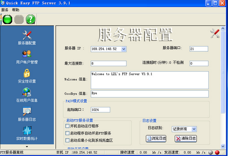Expand sidebar list with down arrow
The width and height of the screenshot is (228, 156).
[x=27, y=147]
